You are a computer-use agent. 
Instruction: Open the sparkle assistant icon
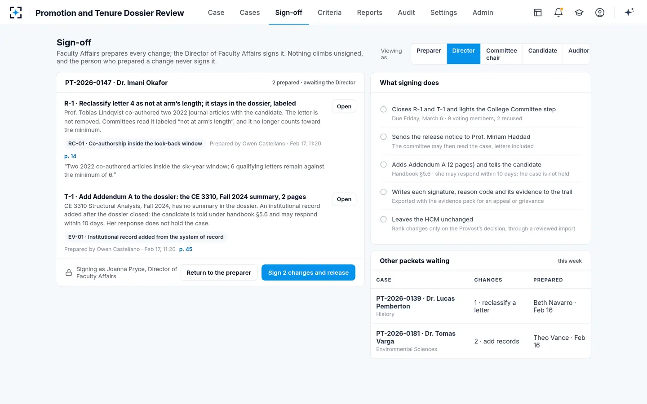(629, 12)
